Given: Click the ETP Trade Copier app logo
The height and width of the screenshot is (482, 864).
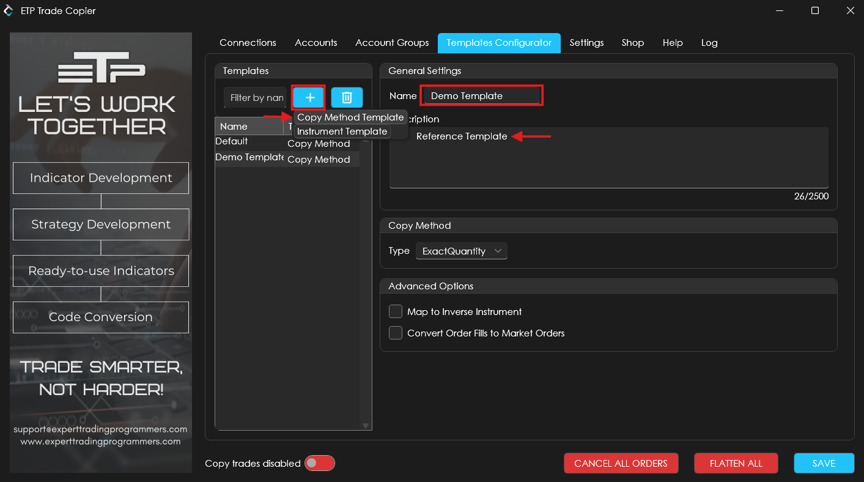Looking at the screenshot, I should tap(9, 10).
